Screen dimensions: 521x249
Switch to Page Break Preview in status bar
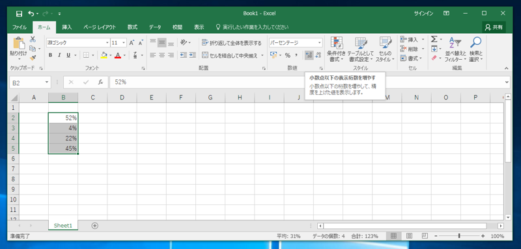coord(425,236)
